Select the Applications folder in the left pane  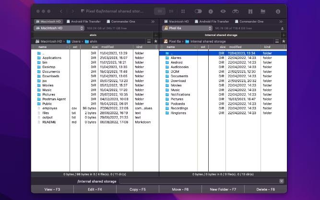[95, 58]
